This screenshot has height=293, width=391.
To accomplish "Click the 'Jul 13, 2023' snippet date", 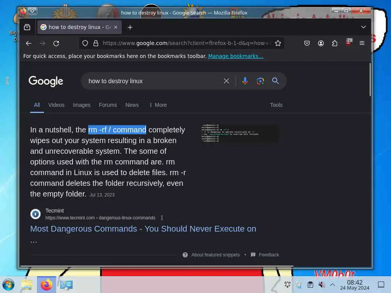I will [102, 195].
